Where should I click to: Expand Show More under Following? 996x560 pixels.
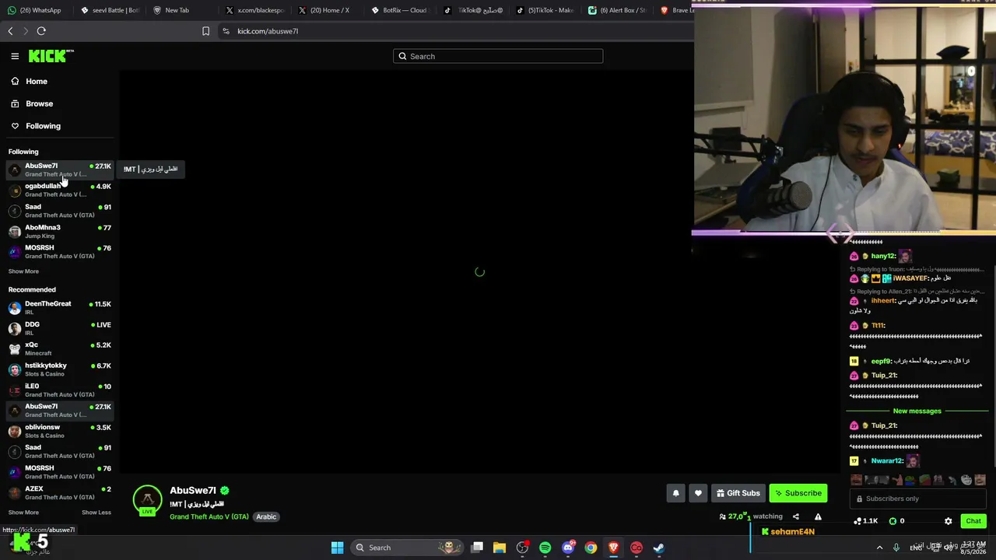[23, 271]
